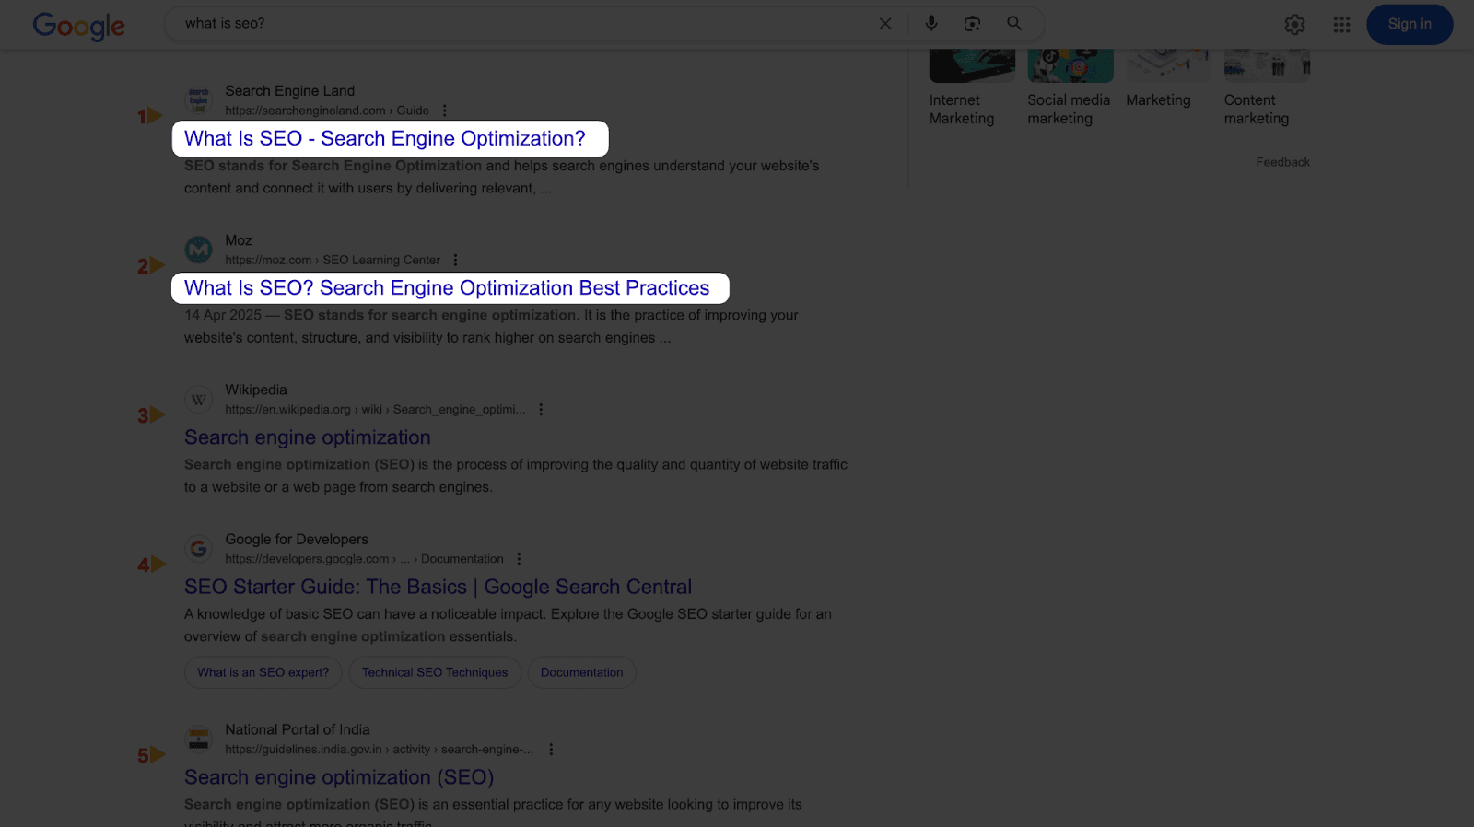
Task: Open the Marketing thumbnail image
Action: click(x=1169, y=66)
